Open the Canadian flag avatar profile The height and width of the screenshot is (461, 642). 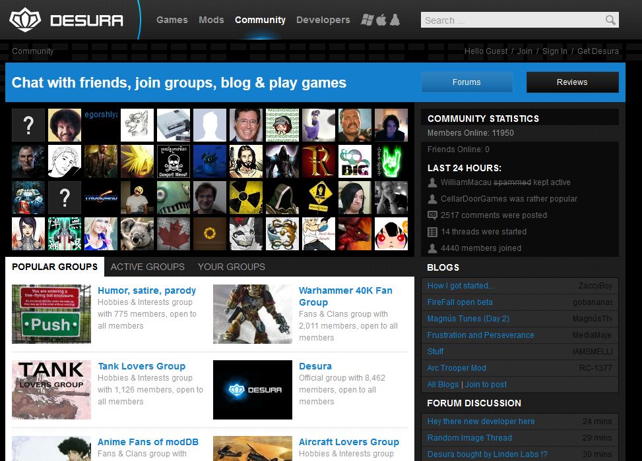click(174, 234)
